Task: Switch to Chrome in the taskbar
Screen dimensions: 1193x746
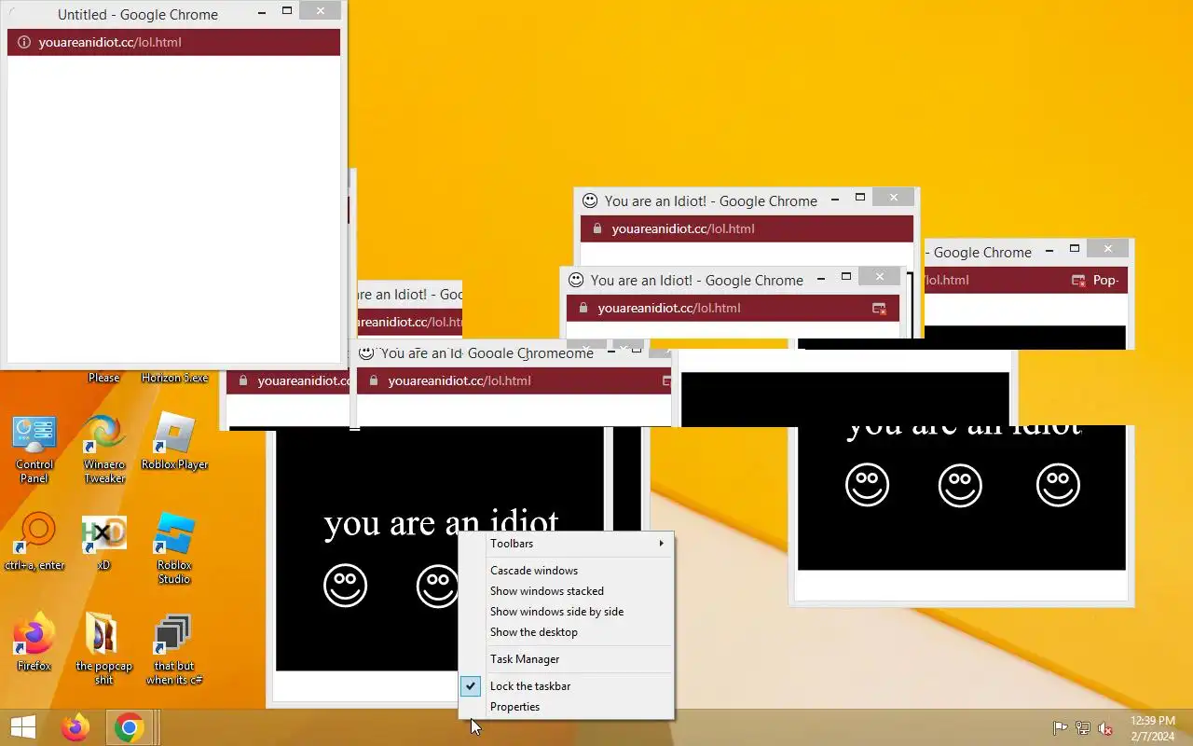Action: (x=129, y=727)
